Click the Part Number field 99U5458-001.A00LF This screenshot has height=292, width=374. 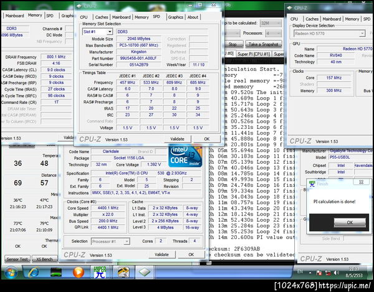138,59
